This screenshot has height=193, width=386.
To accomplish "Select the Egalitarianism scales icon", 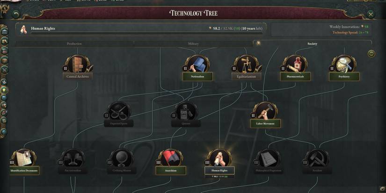I will click(246, 64).
